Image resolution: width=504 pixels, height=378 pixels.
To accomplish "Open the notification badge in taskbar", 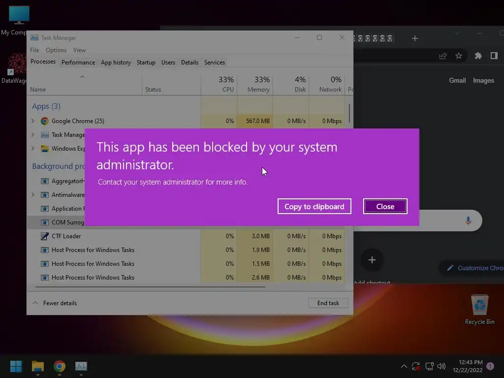I will click(x=490, y=366).
